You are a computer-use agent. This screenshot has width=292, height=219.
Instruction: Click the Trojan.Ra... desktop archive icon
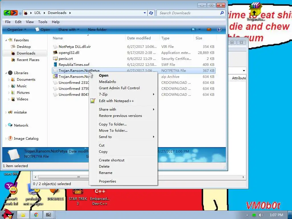click(x=256, y=11)
